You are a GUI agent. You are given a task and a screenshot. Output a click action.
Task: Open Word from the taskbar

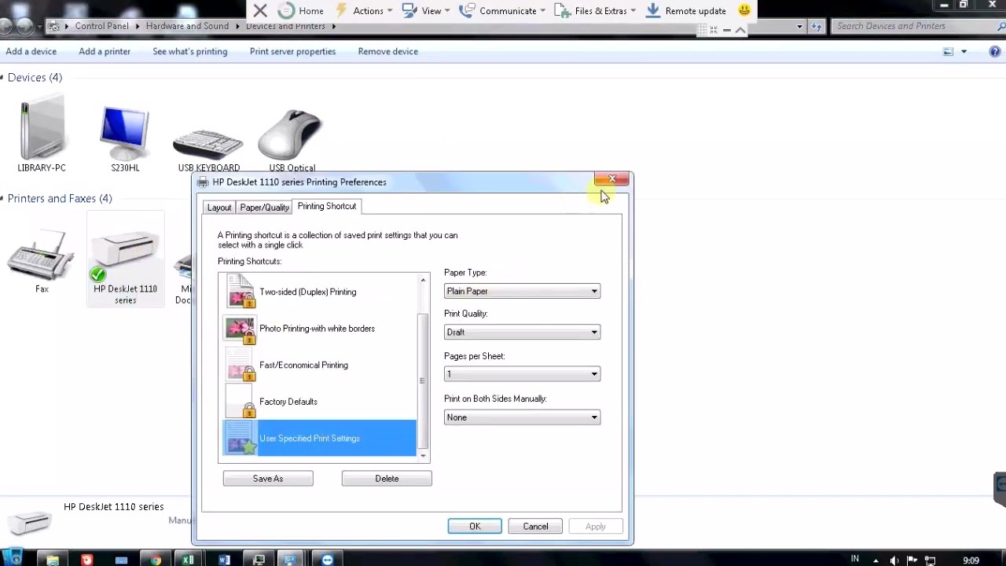point(224,560)
